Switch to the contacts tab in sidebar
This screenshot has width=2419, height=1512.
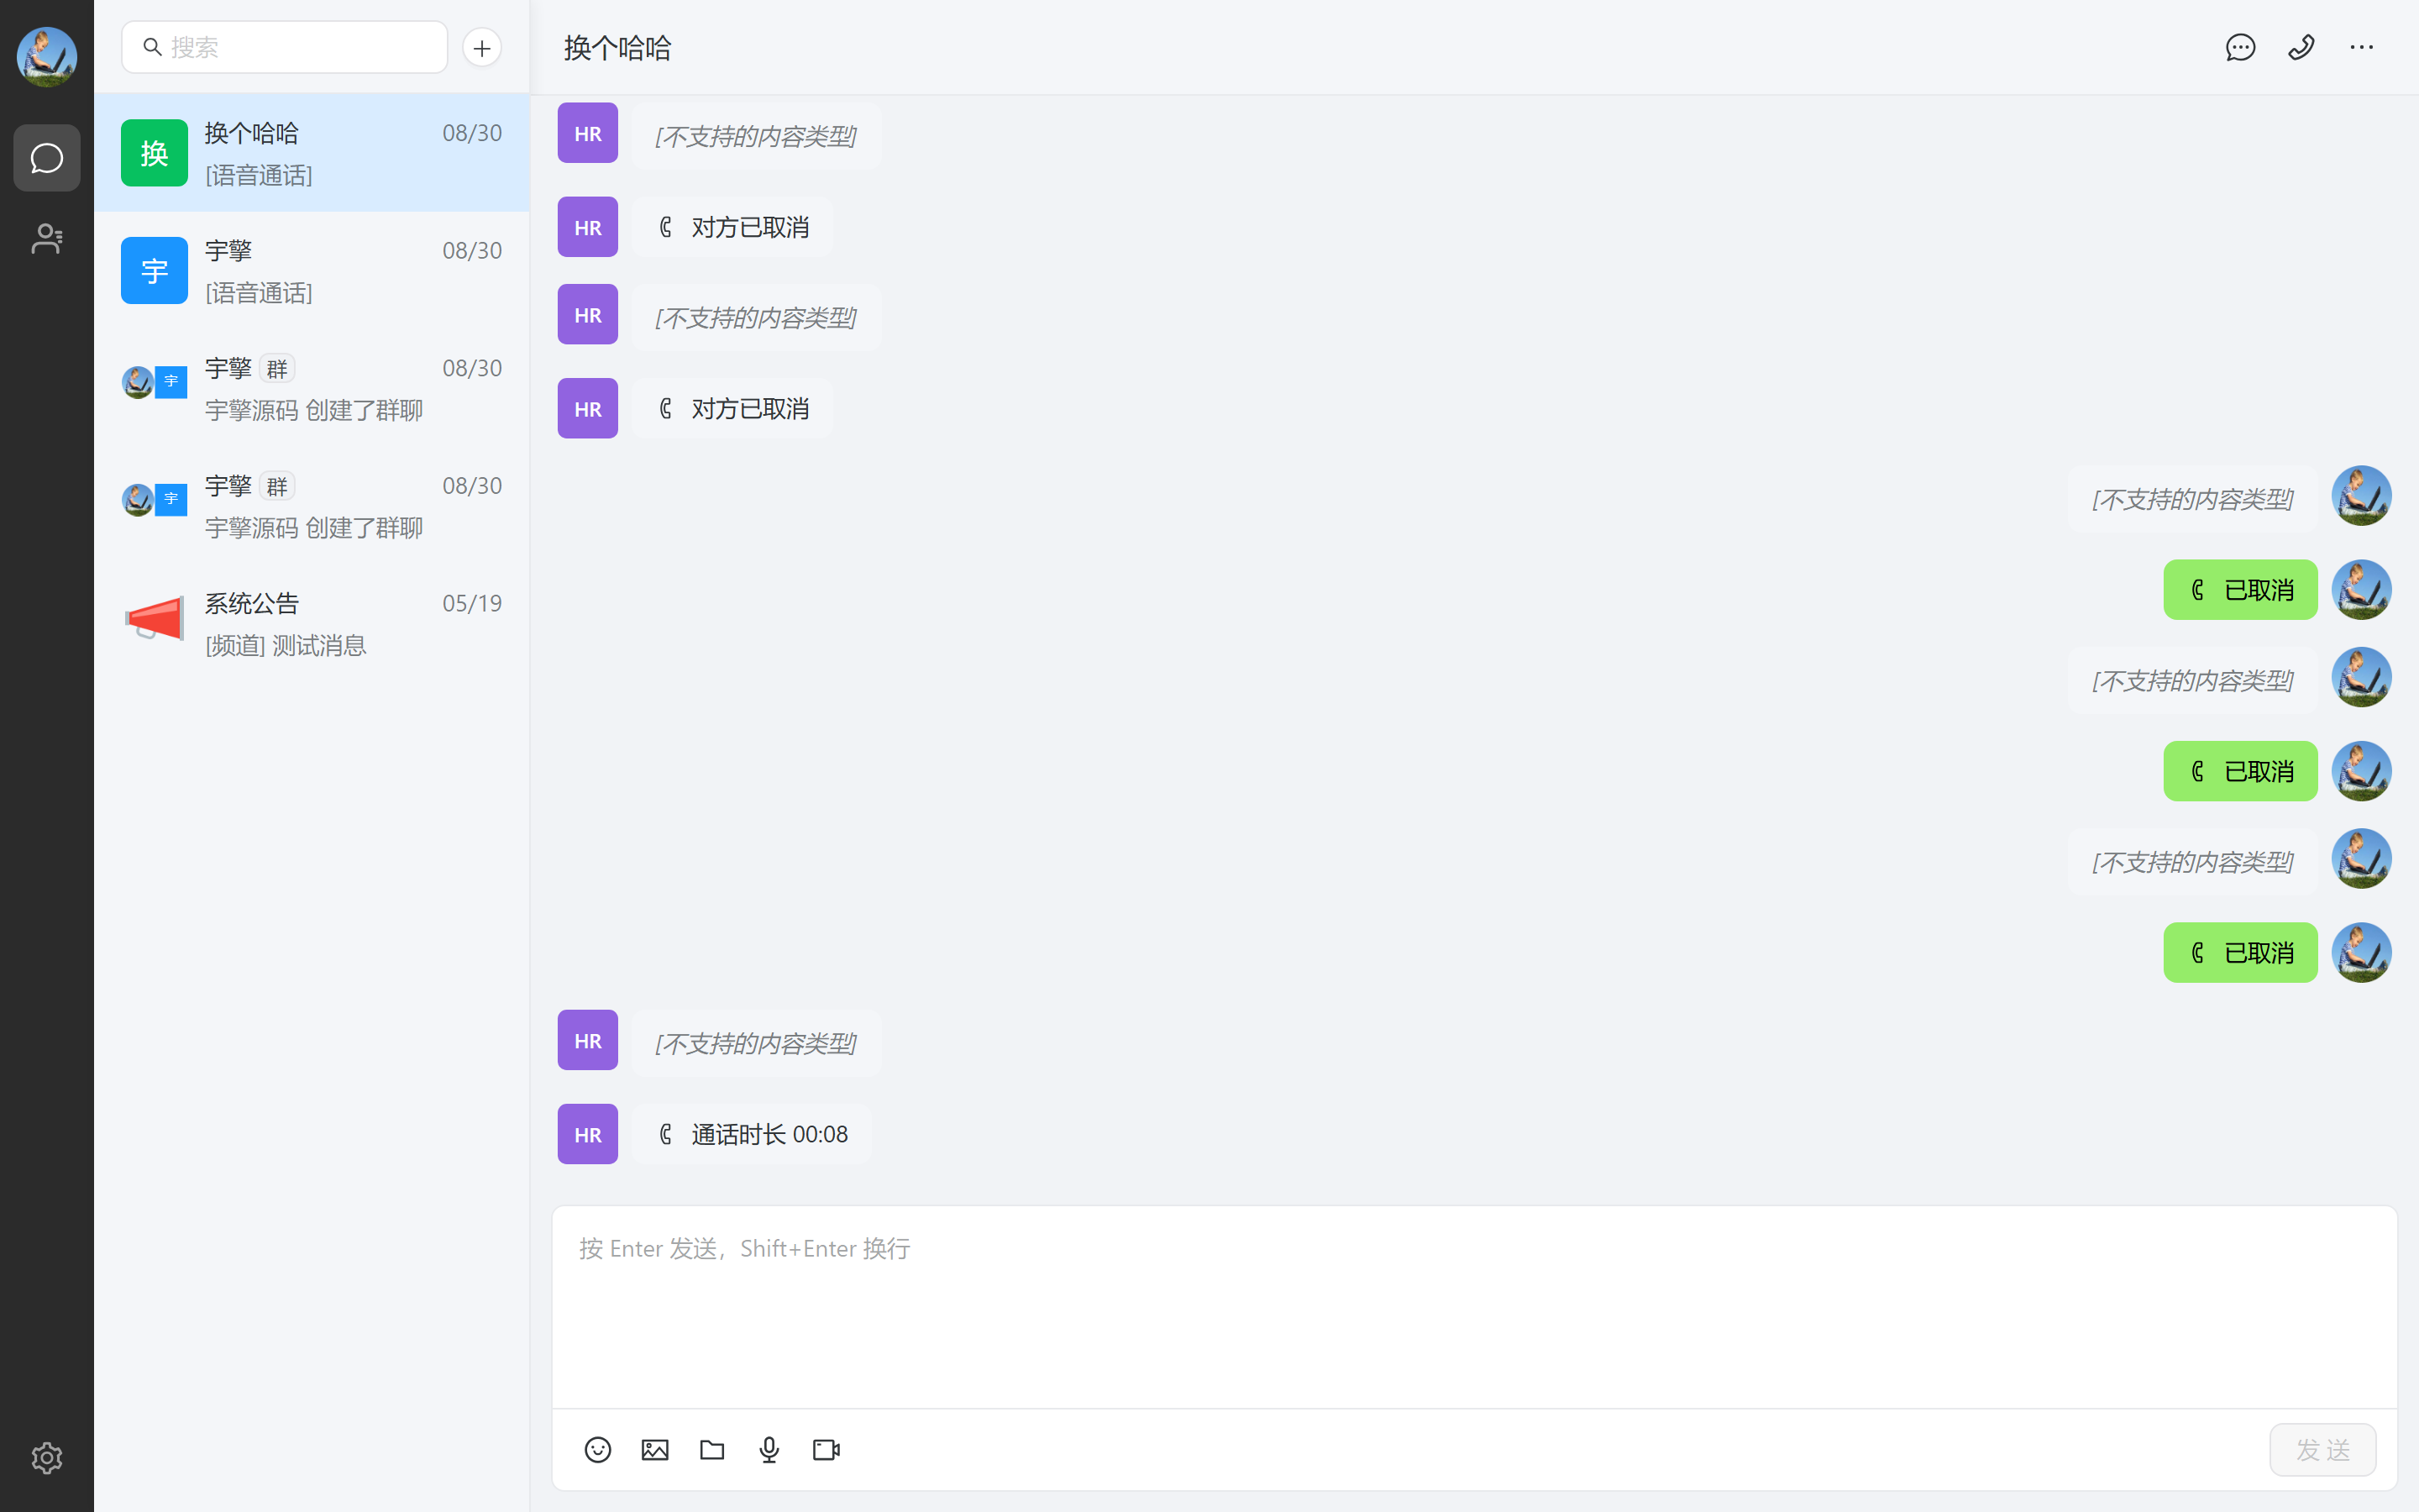pos(47,238)
